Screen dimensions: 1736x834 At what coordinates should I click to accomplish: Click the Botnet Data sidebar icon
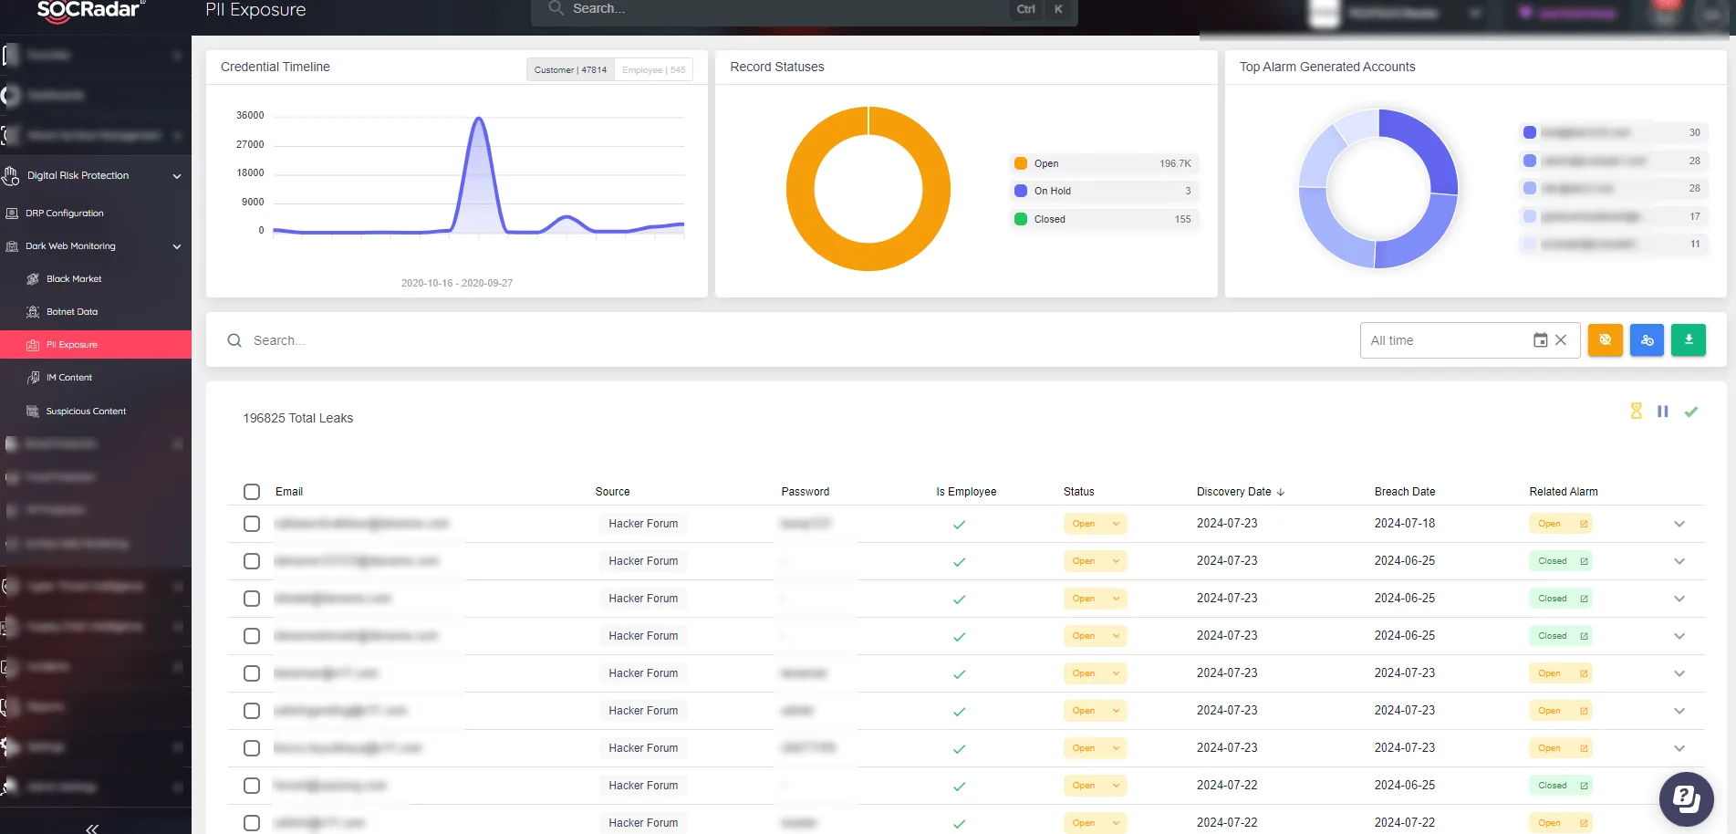coord(33,312)
